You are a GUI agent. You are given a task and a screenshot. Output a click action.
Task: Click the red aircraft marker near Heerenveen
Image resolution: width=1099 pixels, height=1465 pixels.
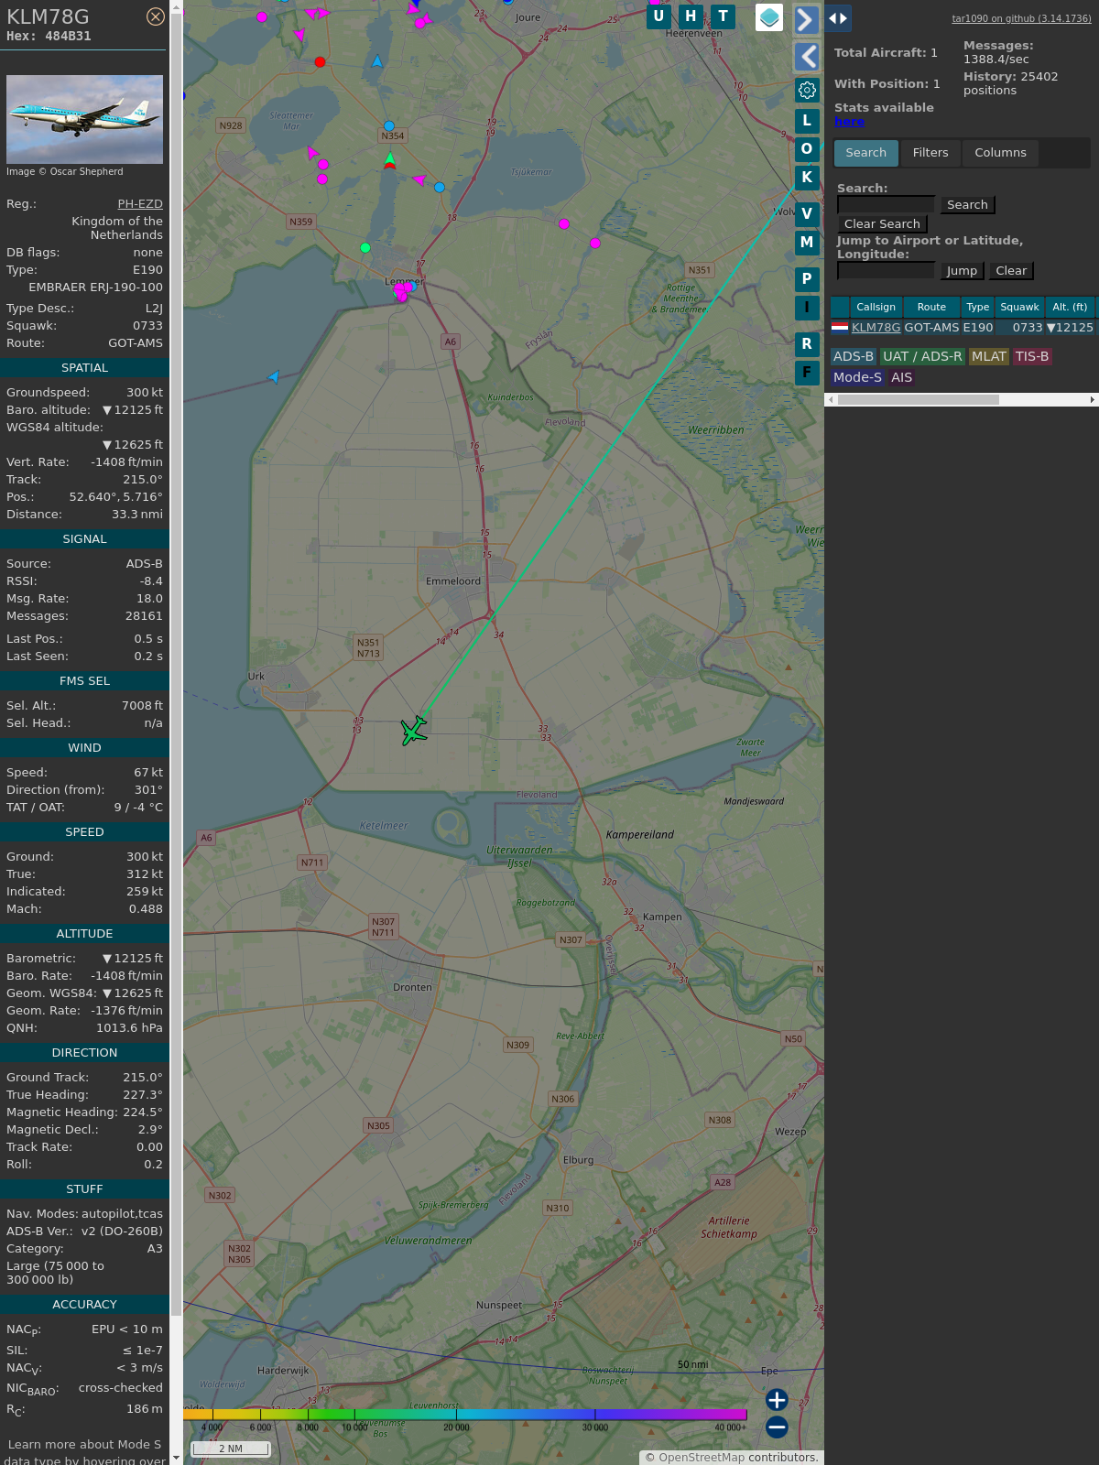pos(320,62)
